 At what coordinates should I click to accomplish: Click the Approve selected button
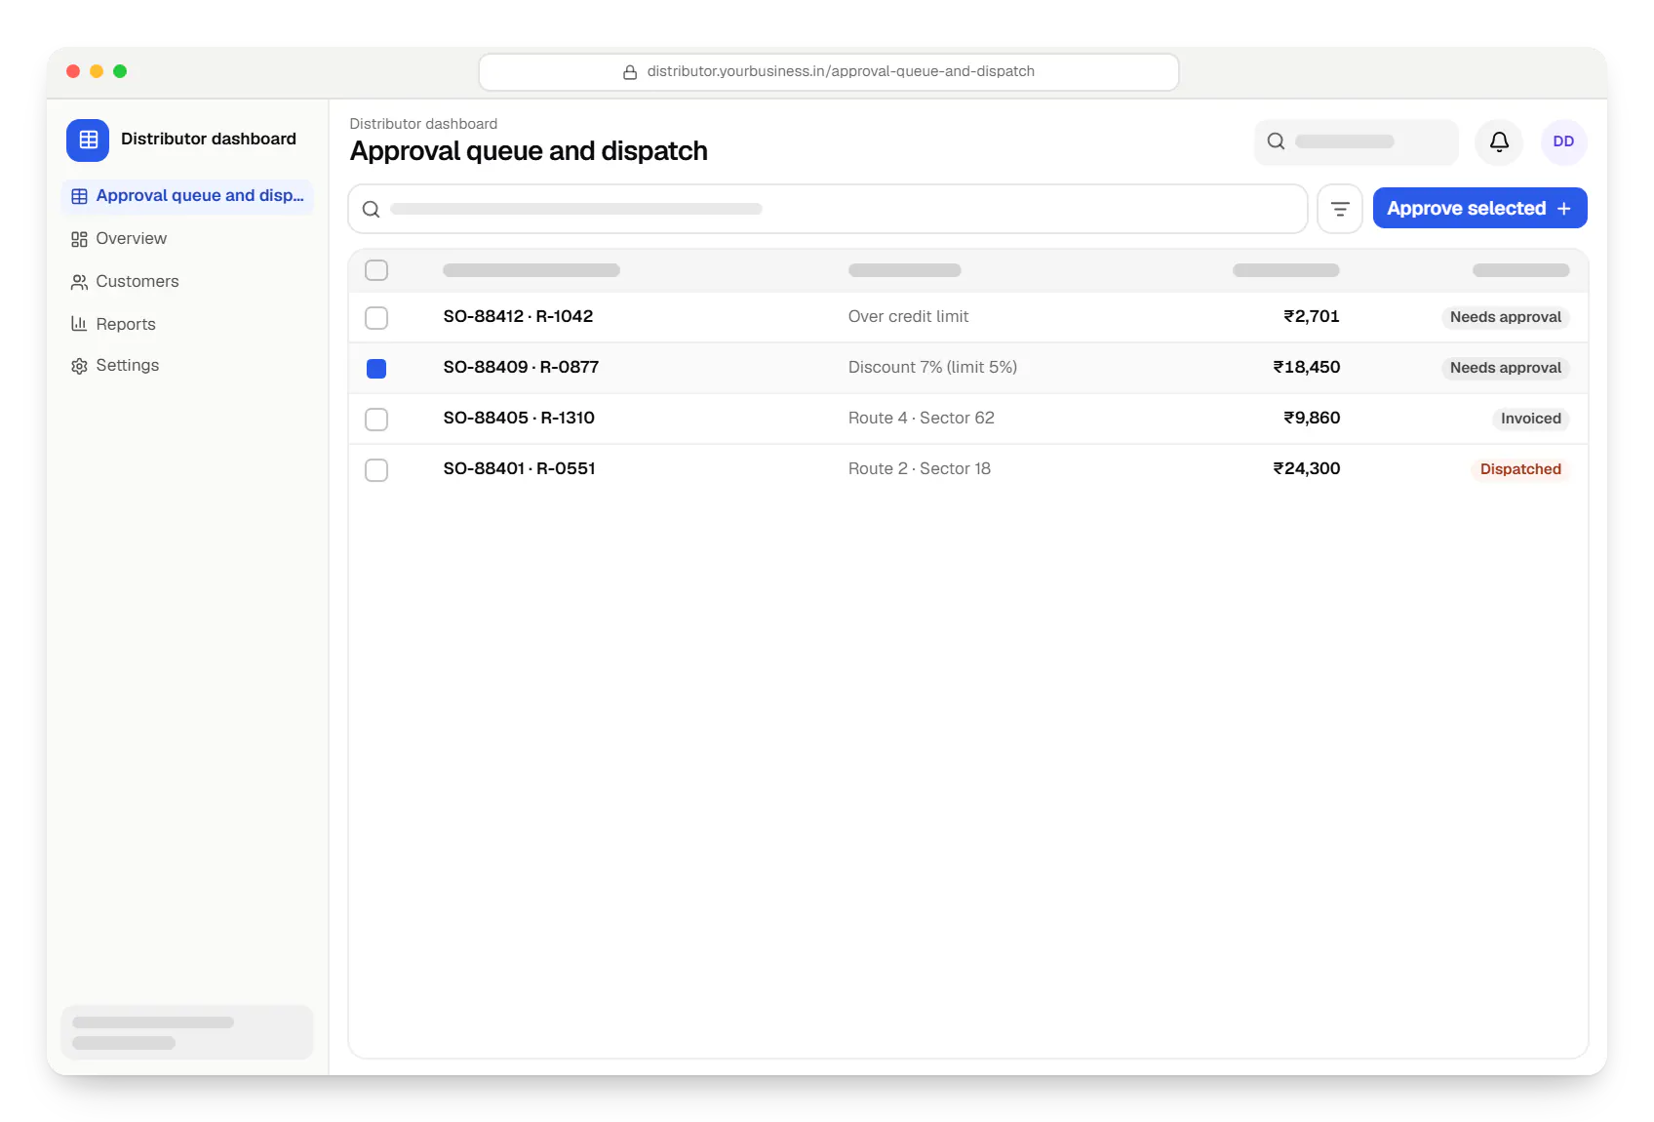1479,209
